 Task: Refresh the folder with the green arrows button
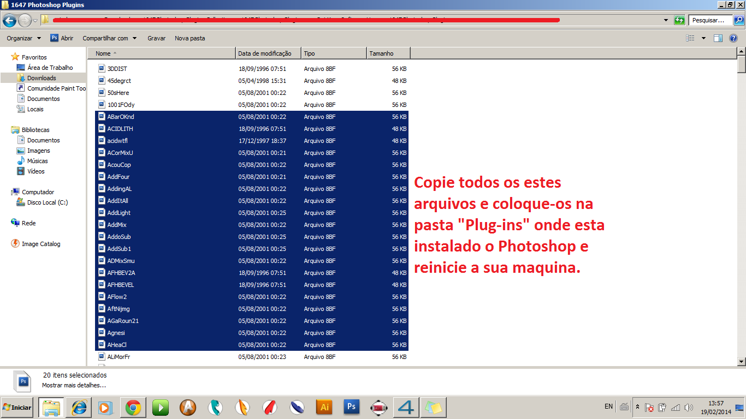click(679, 20)
